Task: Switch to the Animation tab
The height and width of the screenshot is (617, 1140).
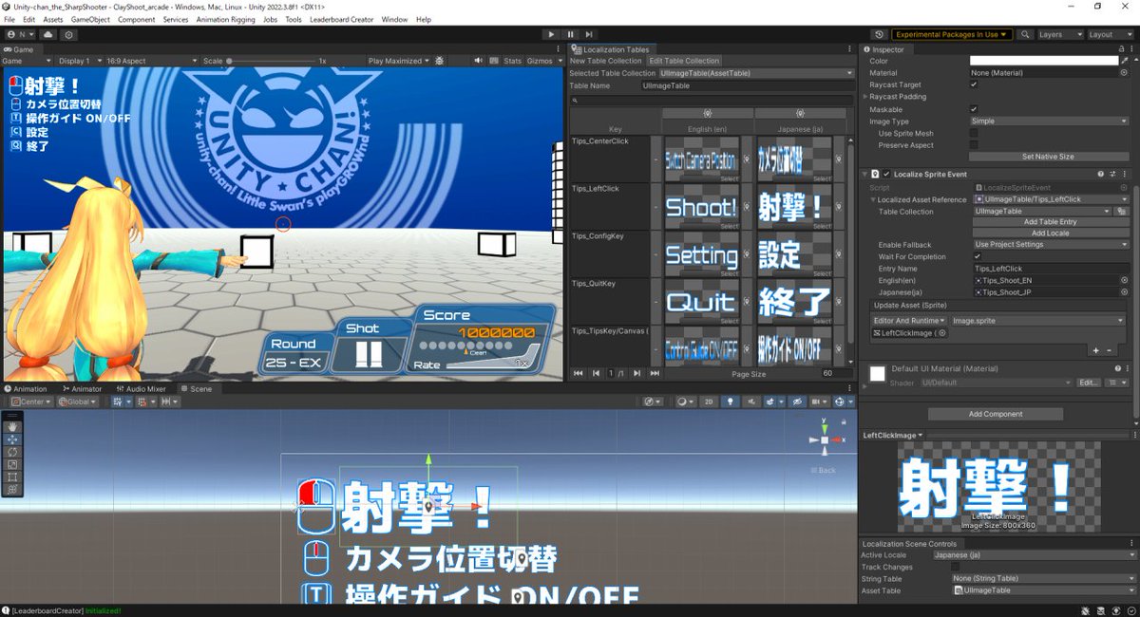Action: point(26,389)
